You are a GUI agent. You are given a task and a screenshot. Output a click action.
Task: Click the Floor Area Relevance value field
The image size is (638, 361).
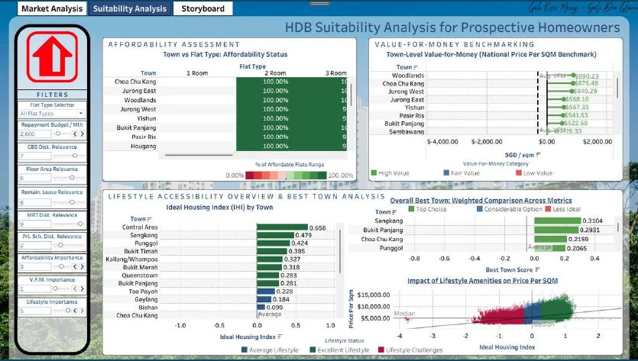pyautogui.click(x=35, y=178)
